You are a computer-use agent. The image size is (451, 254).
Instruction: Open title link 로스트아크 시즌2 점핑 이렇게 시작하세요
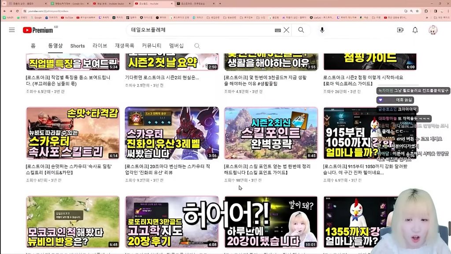[363, 81]
